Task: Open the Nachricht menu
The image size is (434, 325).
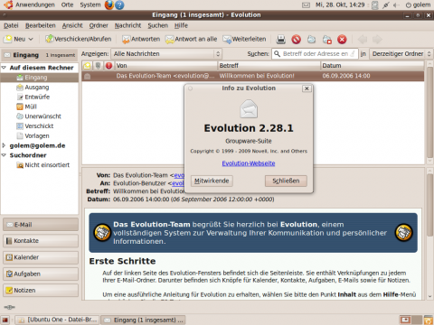Action: (x=127, y=25)
